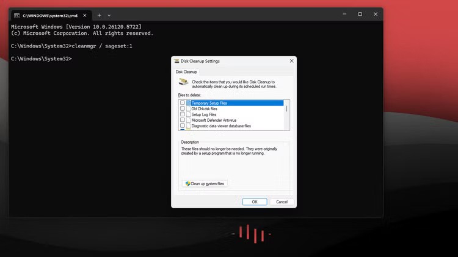Viewport: 458px width, 257px height.
Task: Expand the terminal profile dropdown chevron
Action: pos(109,15)
